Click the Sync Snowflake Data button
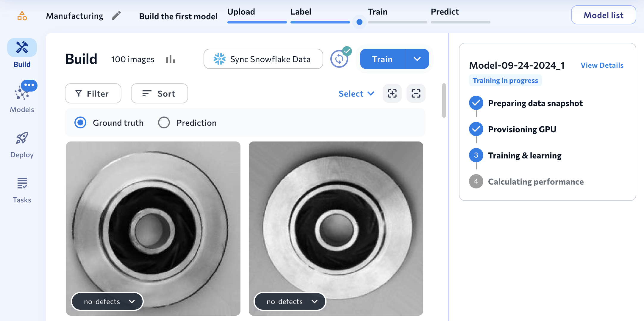The width and height of the screenshot is (644, 321). click(263, 59)
